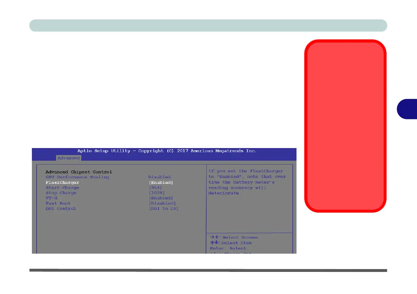Open the [DDI to DP] value
Viewport: 417px width, 294px height.
pyautogui.click(x=164, y=208)
